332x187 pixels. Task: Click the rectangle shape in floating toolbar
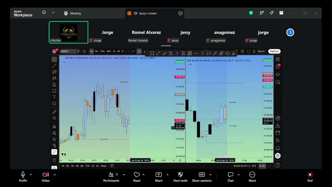point(152,53)
